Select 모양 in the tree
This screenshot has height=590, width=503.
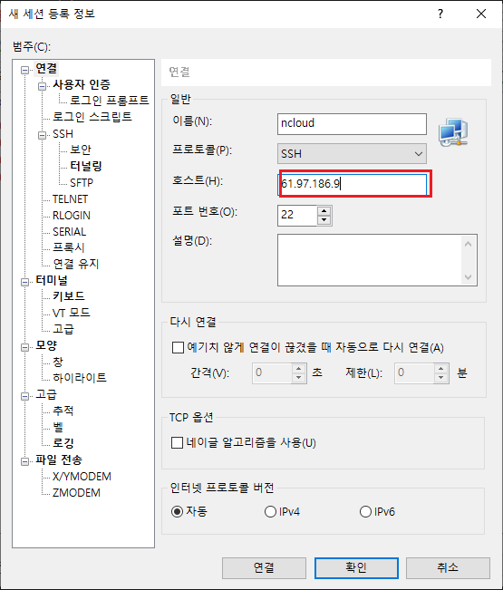[46, 345]
